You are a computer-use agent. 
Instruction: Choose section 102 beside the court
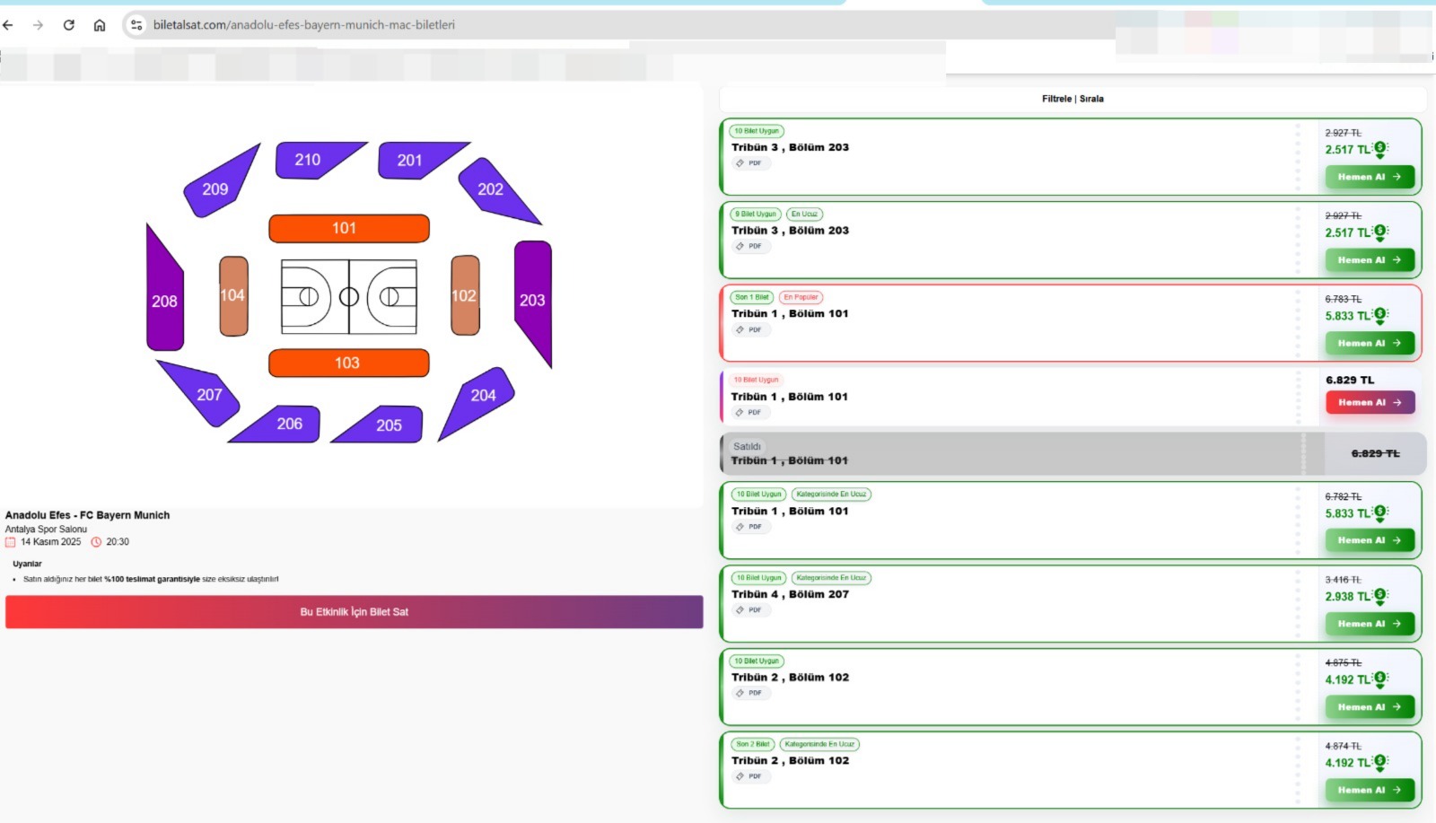coord(465,295)
